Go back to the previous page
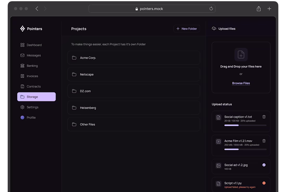 coord(37,9)
